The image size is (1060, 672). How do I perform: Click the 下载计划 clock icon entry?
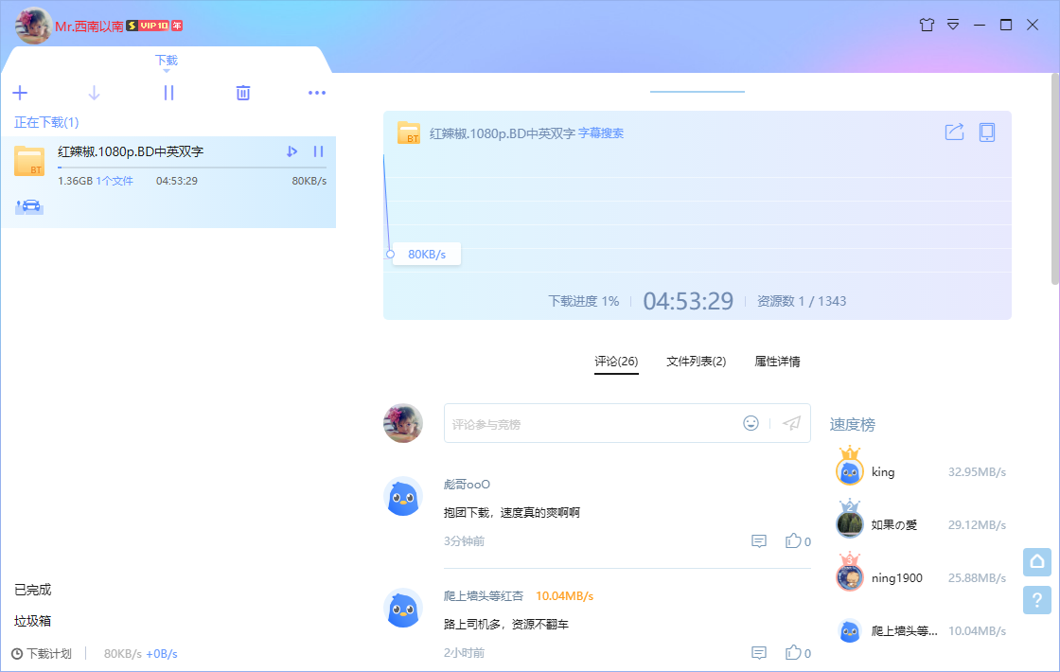42,654
